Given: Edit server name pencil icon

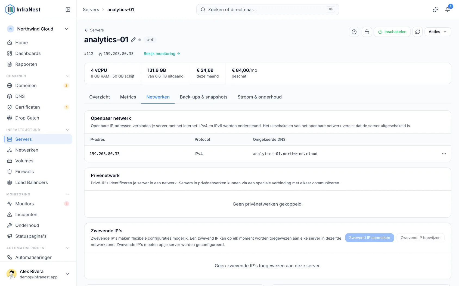Looking at the screenshot, I should coord(133,40).
